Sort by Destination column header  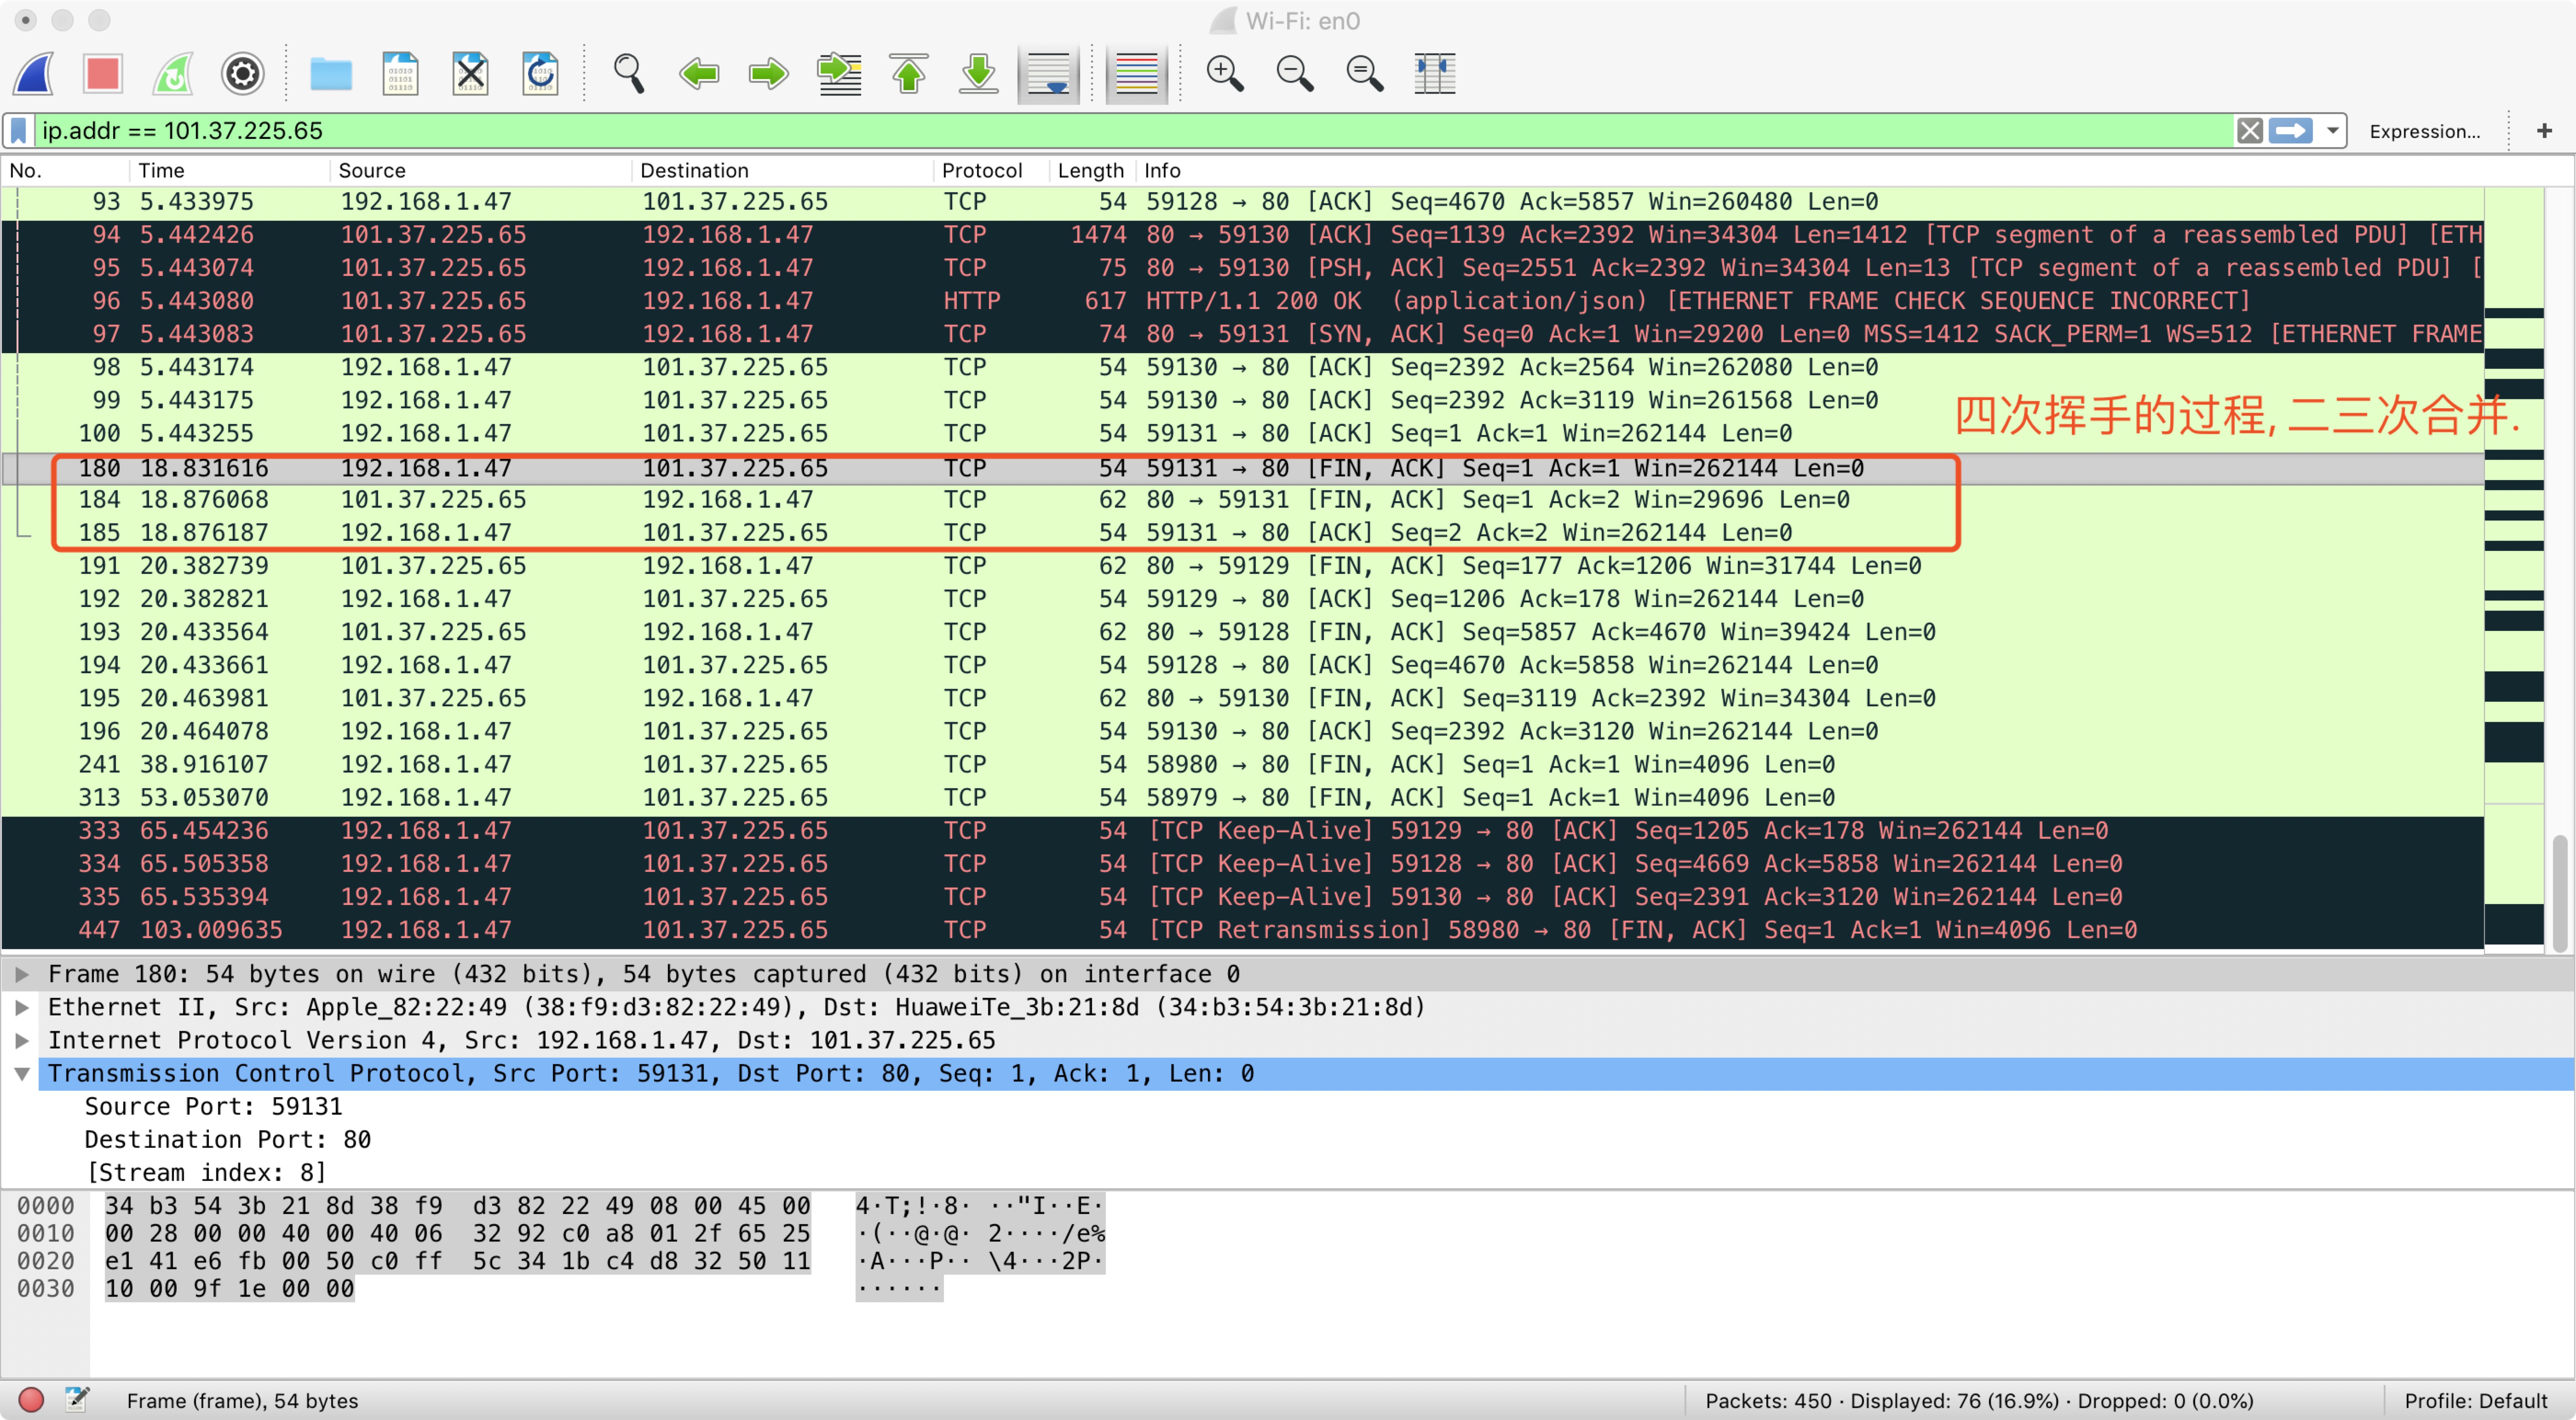pyautogui.click(x=783, y=170)
